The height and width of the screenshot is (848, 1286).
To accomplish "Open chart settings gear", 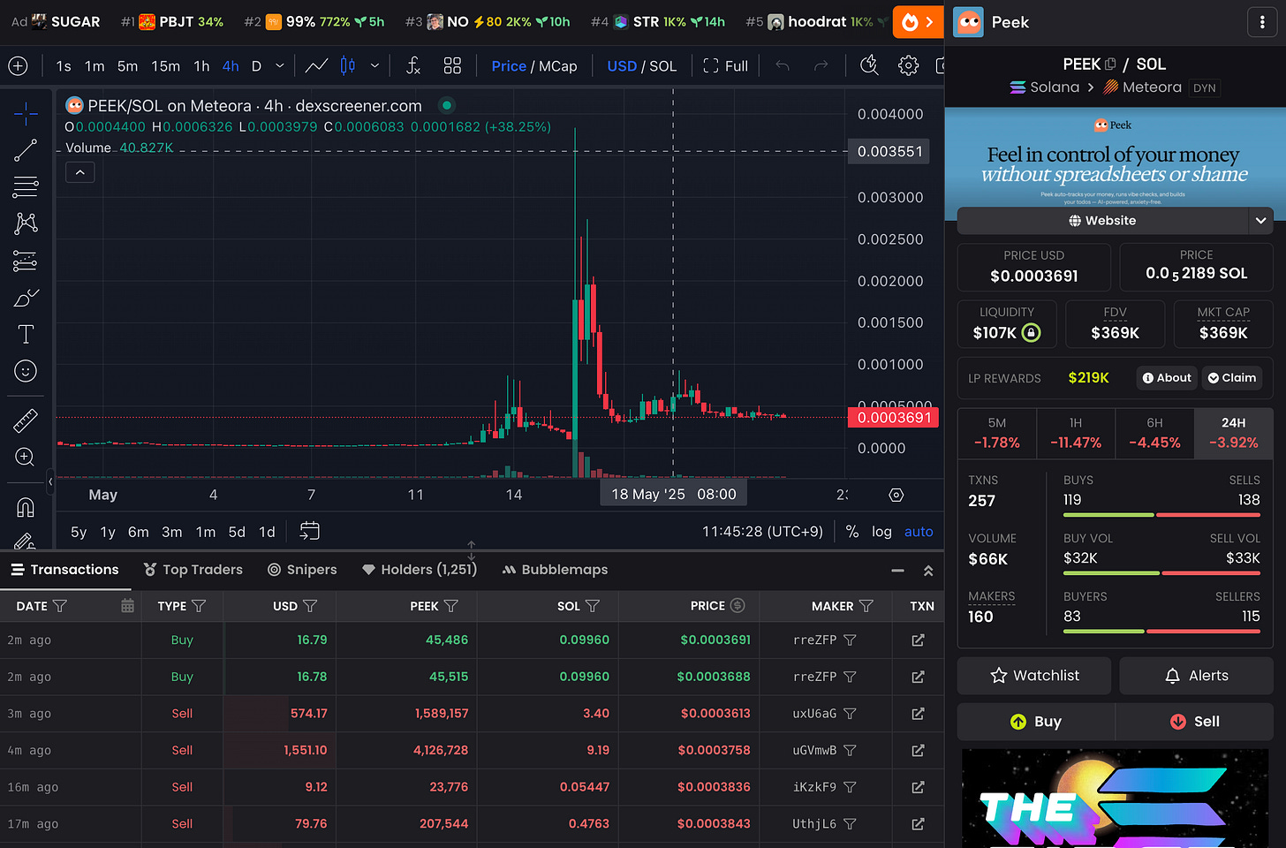I will click(908, 66).
